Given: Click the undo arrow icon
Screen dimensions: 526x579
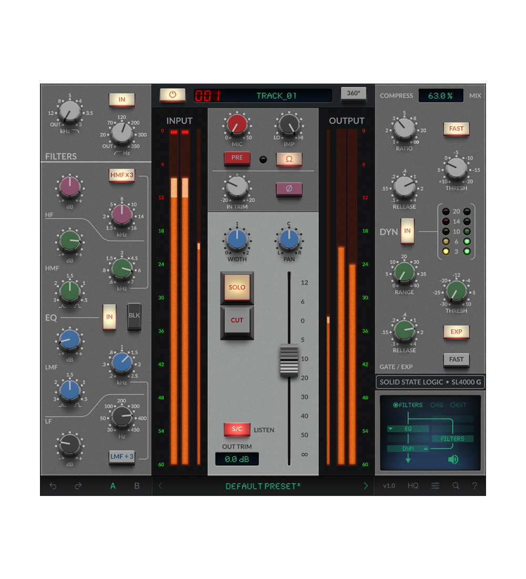Looking at the screenshot, I should pos(53,486).
